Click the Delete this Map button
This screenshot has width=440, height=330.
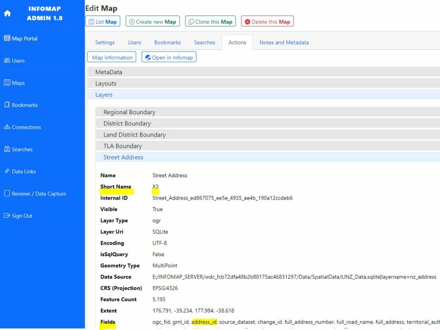click(x=267, y=22)
